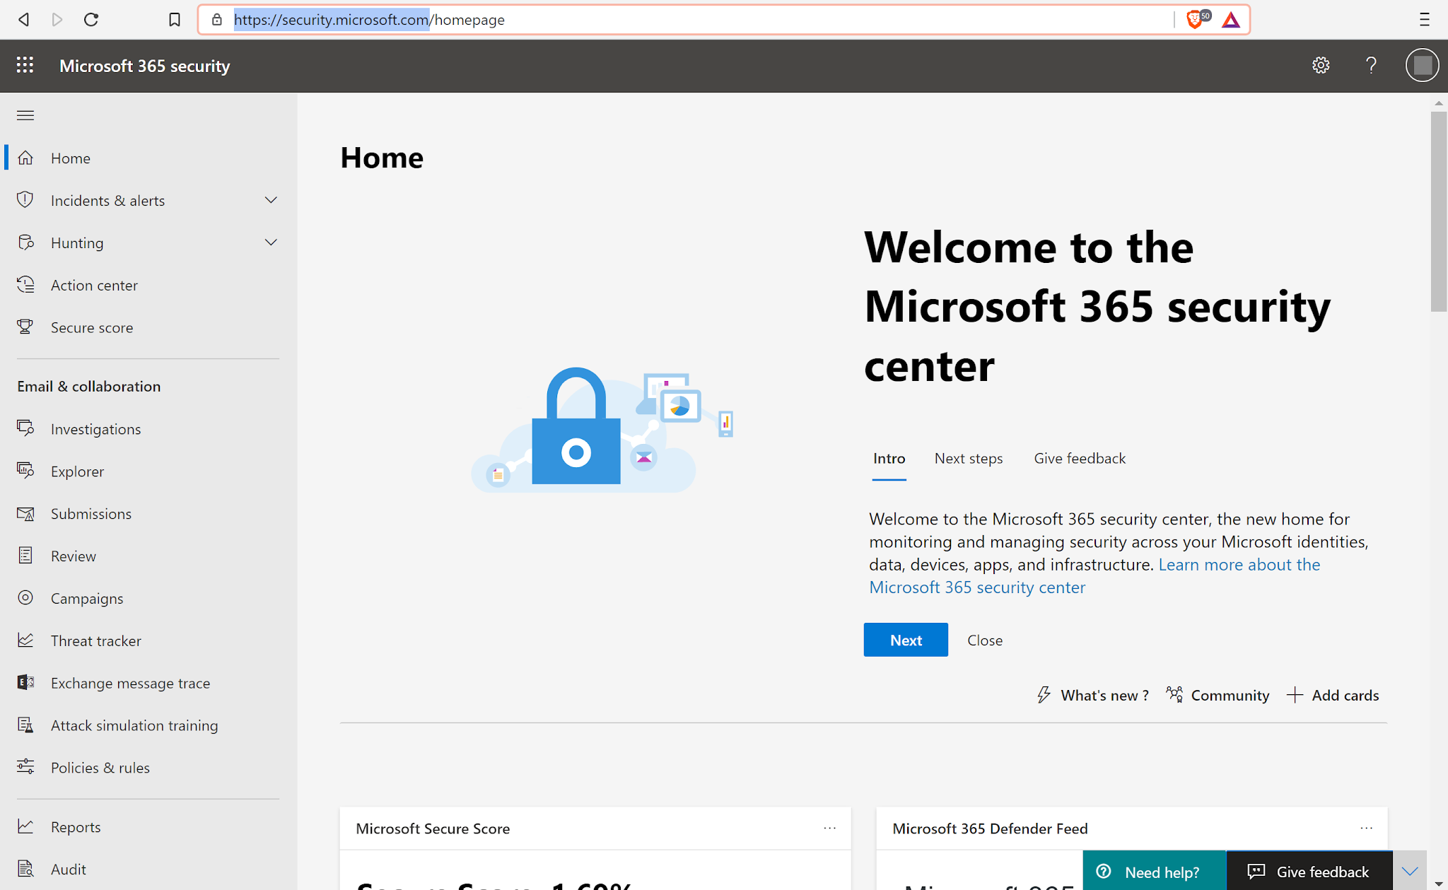1448x890 pixels.
Task: Select the Incidents & alerts shield icon
Action: pyautogui.click(x=25, y=200)
